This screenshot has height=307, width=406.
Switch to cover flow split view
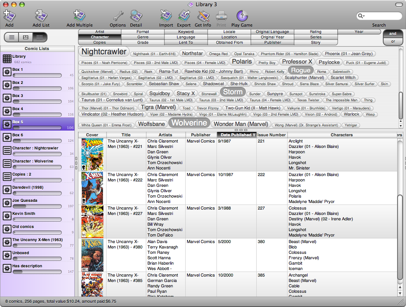[x=25, y=37]
